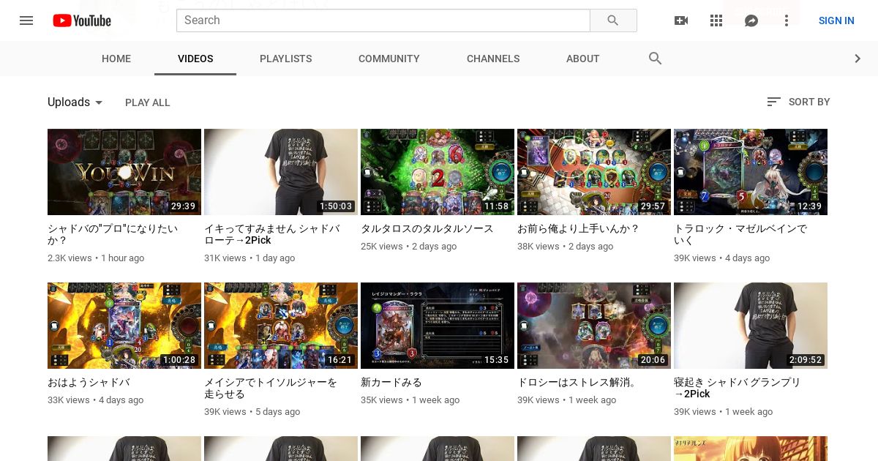Screen dimensions: 878x461
Task: Open video titled ドロシーはストレス解消。
Action: 577,382
